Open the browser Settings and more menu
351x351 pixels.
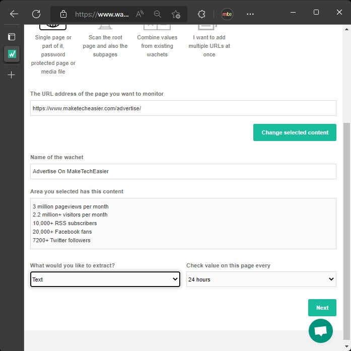tap(250, 14)
